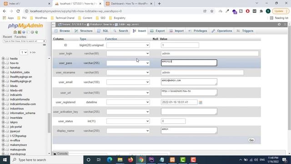This screenshot has width=291, height=164.
Task: Open Microsoft Edge from taskbar
Action: [110, 160]
